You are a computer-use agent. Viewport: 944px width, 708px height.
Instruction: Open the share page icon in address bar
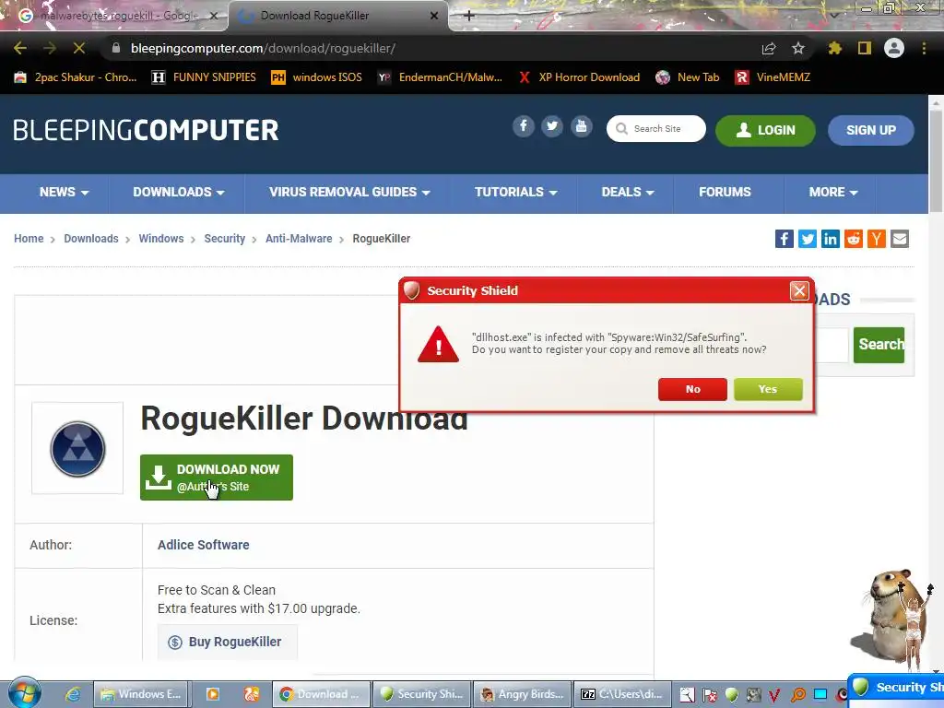coord(769,49)
